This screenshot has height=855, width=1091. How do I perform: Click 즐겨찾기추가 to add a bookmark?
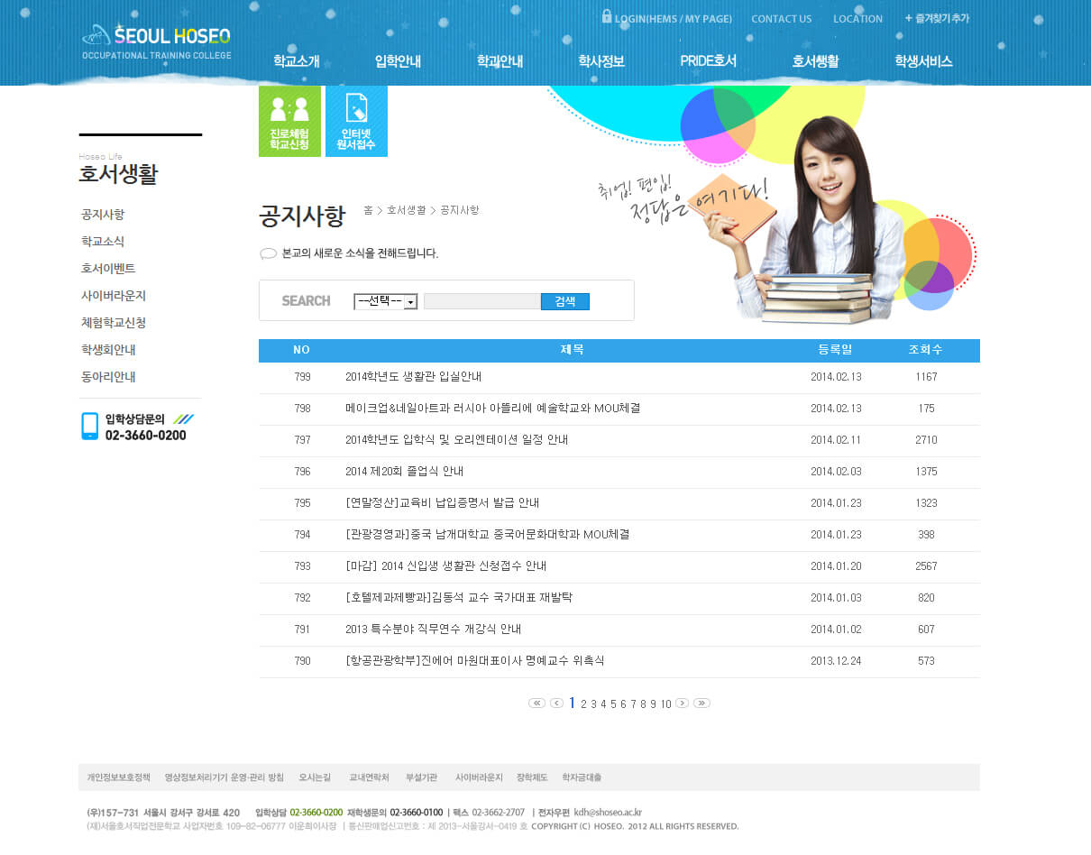[x=937, y=18]
